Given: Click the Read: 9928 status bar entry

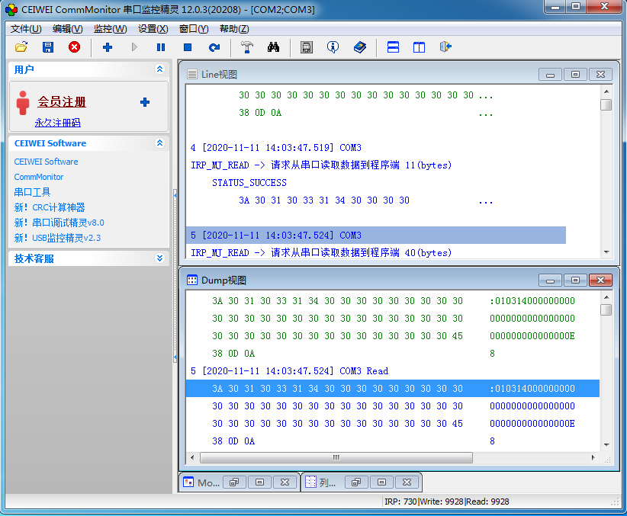Looking at the screenshot, I should coord(487,502).
